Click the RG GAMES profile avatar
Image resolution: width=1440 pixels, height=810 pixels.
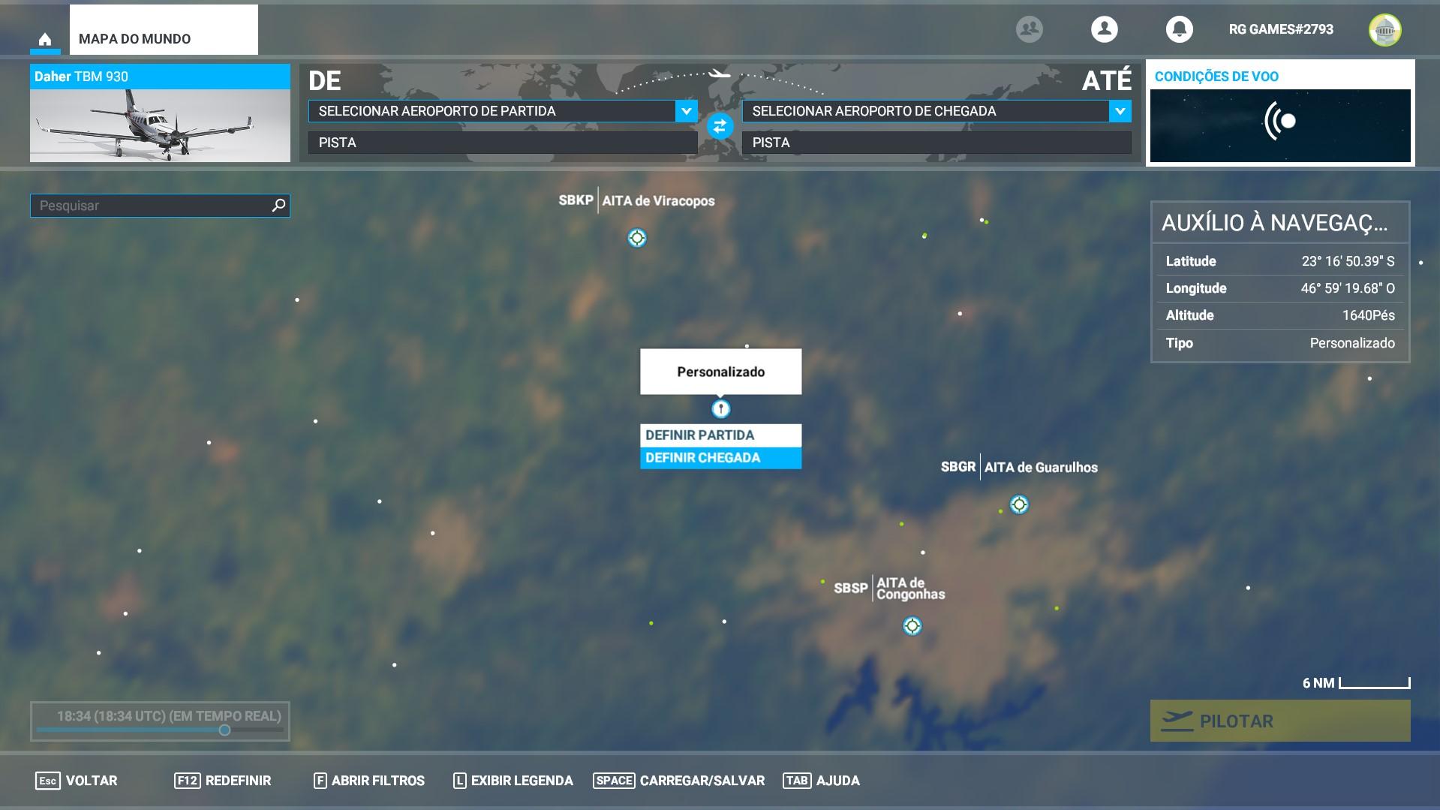[1384, 30]
